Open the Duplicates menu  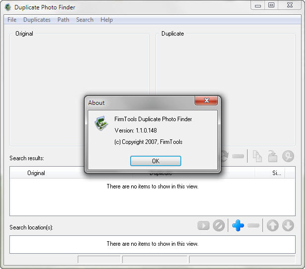(37, 20)
